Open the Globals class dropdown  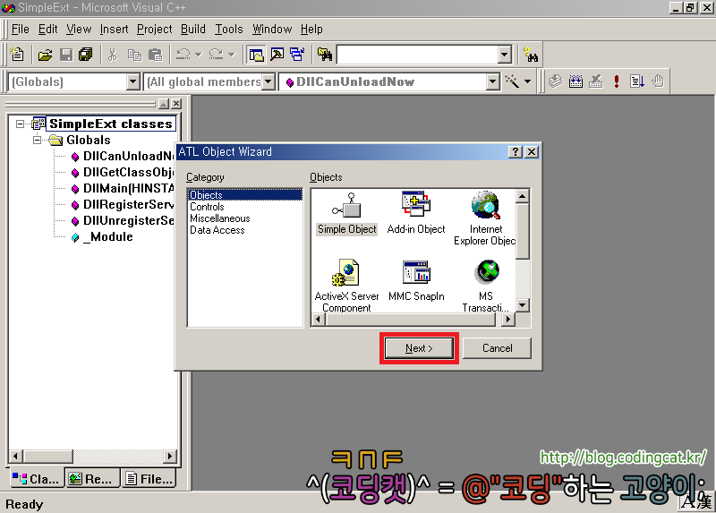point(132,81)
